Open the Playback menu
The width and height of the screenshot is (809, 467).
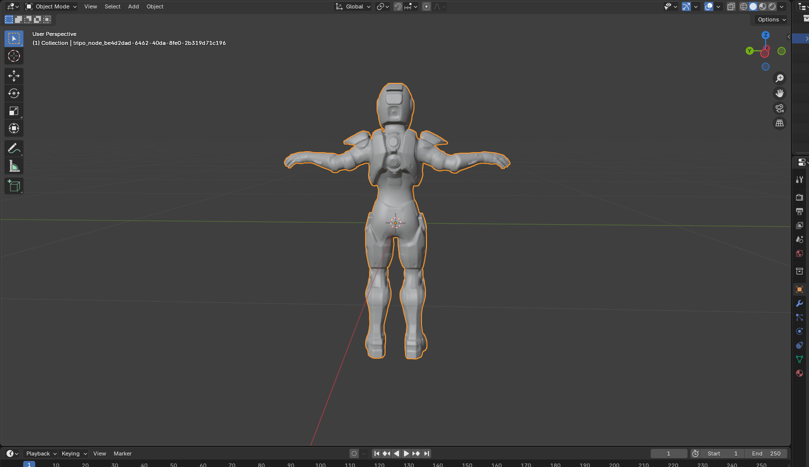pos(41,454)
